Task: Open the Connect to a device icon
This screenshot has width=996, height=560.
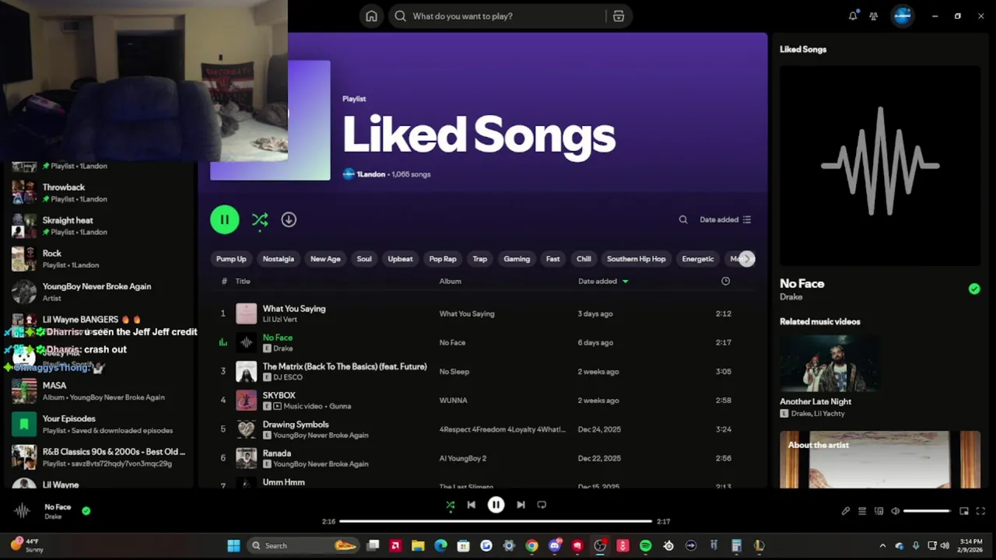Action: pyautogui.click(x=879, y=511)
